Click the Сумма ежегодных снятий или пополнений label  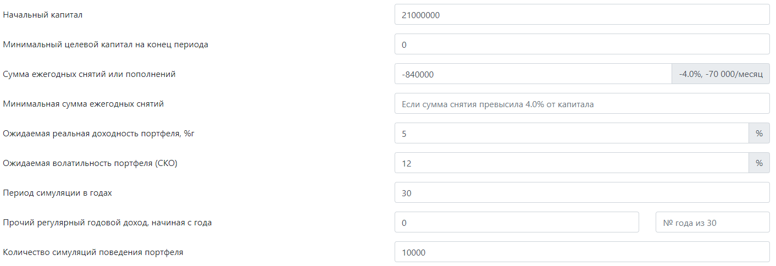(x=89, y=74)
